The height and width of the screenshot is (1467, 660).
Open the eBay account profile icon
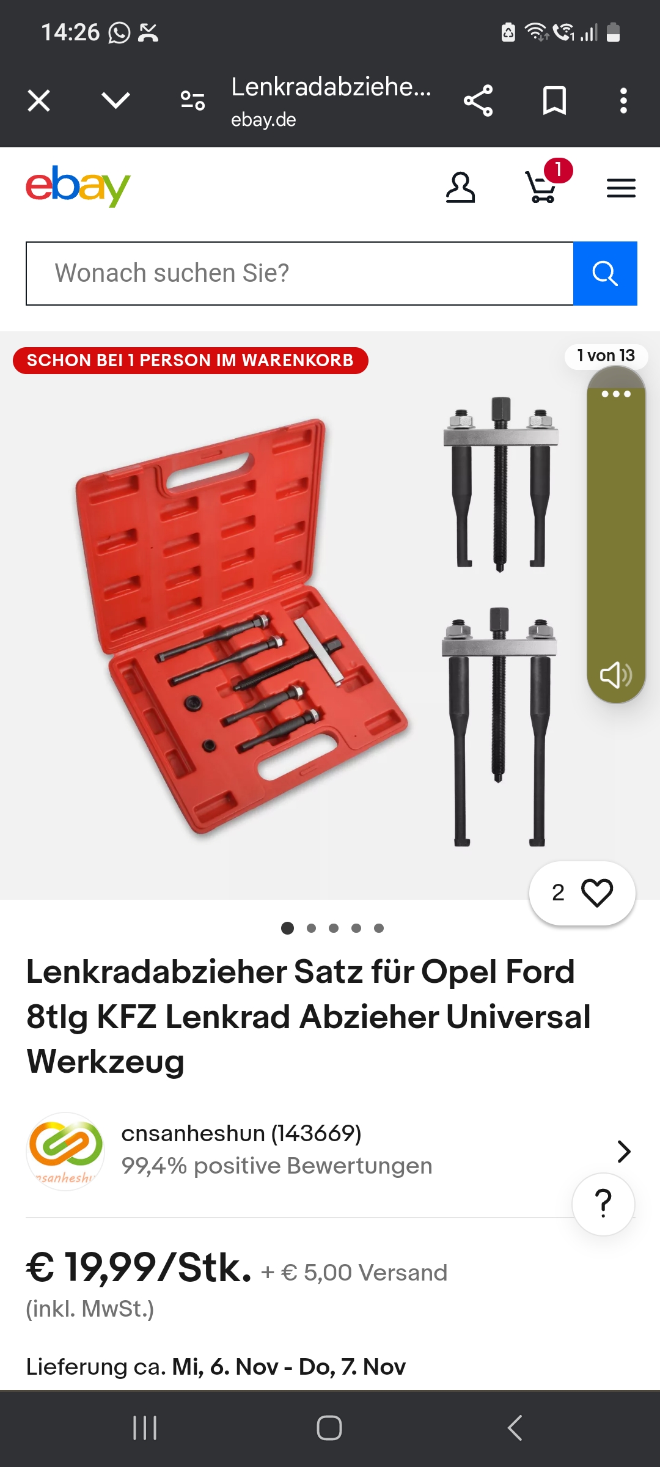pos(460,188)
